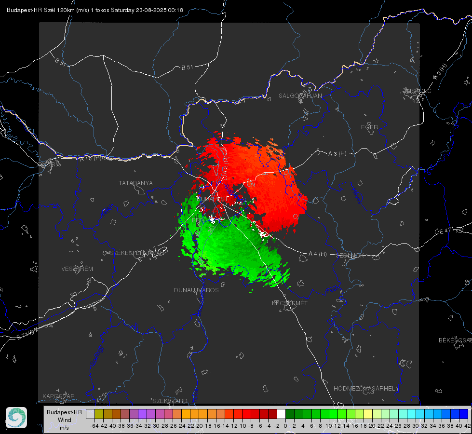This screenshot has height=434, width=472.
Task: Select the BUDAPEST city label
Action: pyautogui.click(x=212, y=199)
